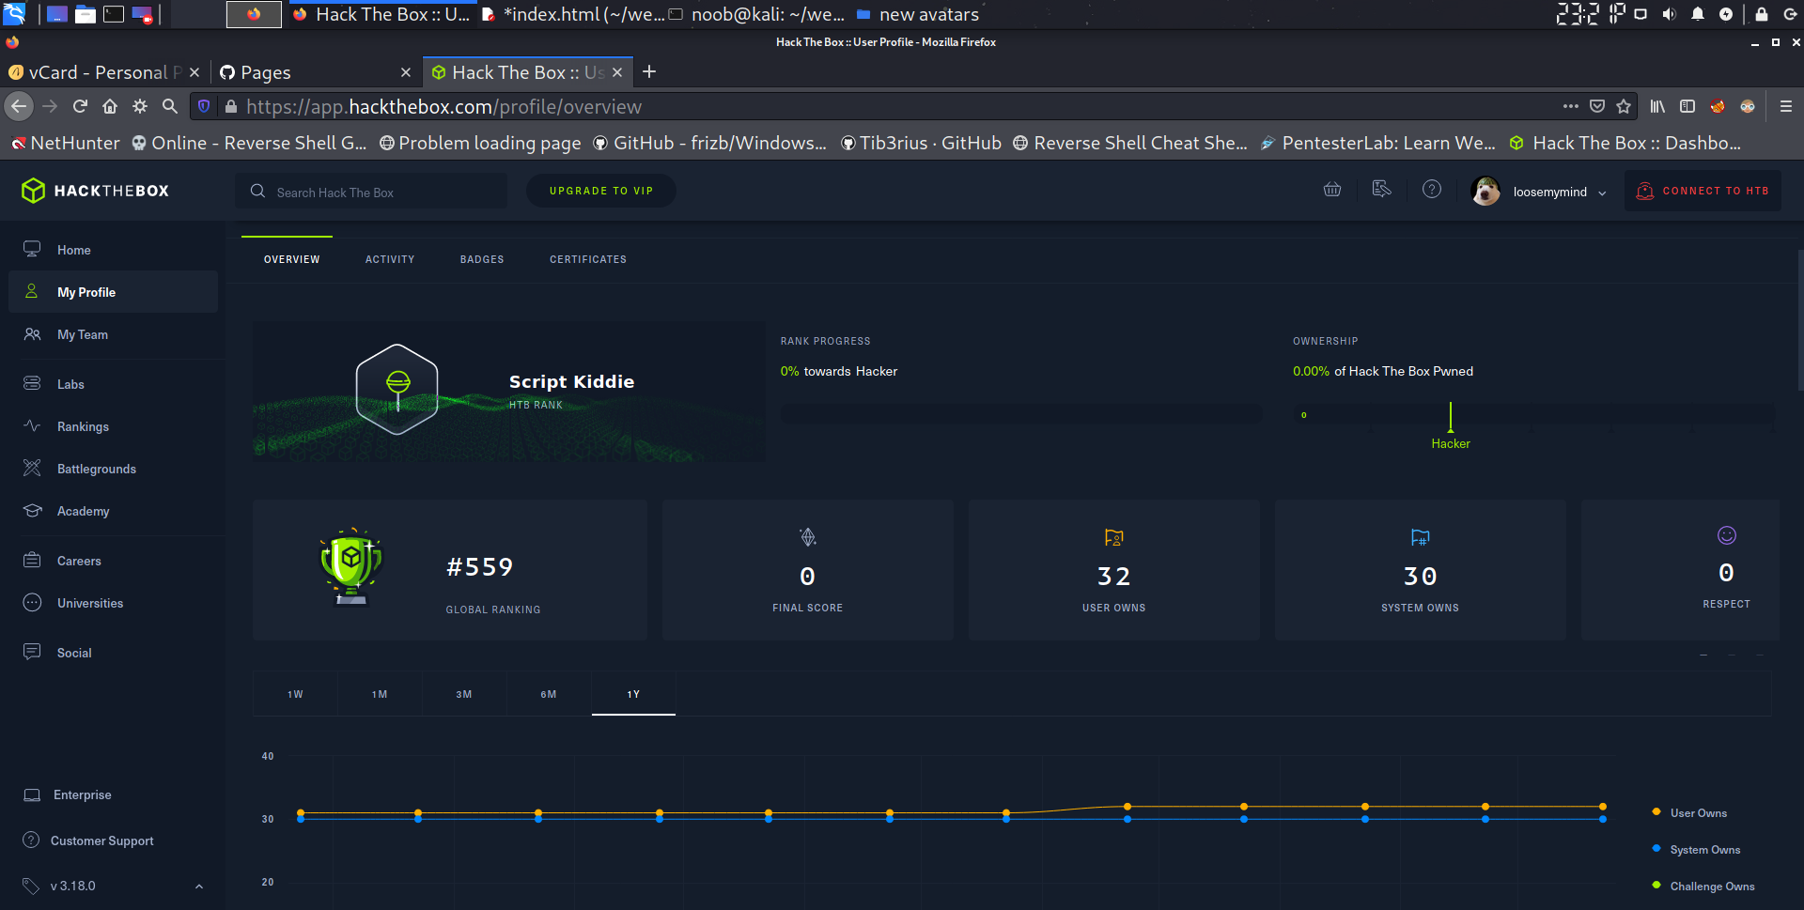Go to Rankings page
The width and height of the screenshot is (1804, 910).
point(113,426)
